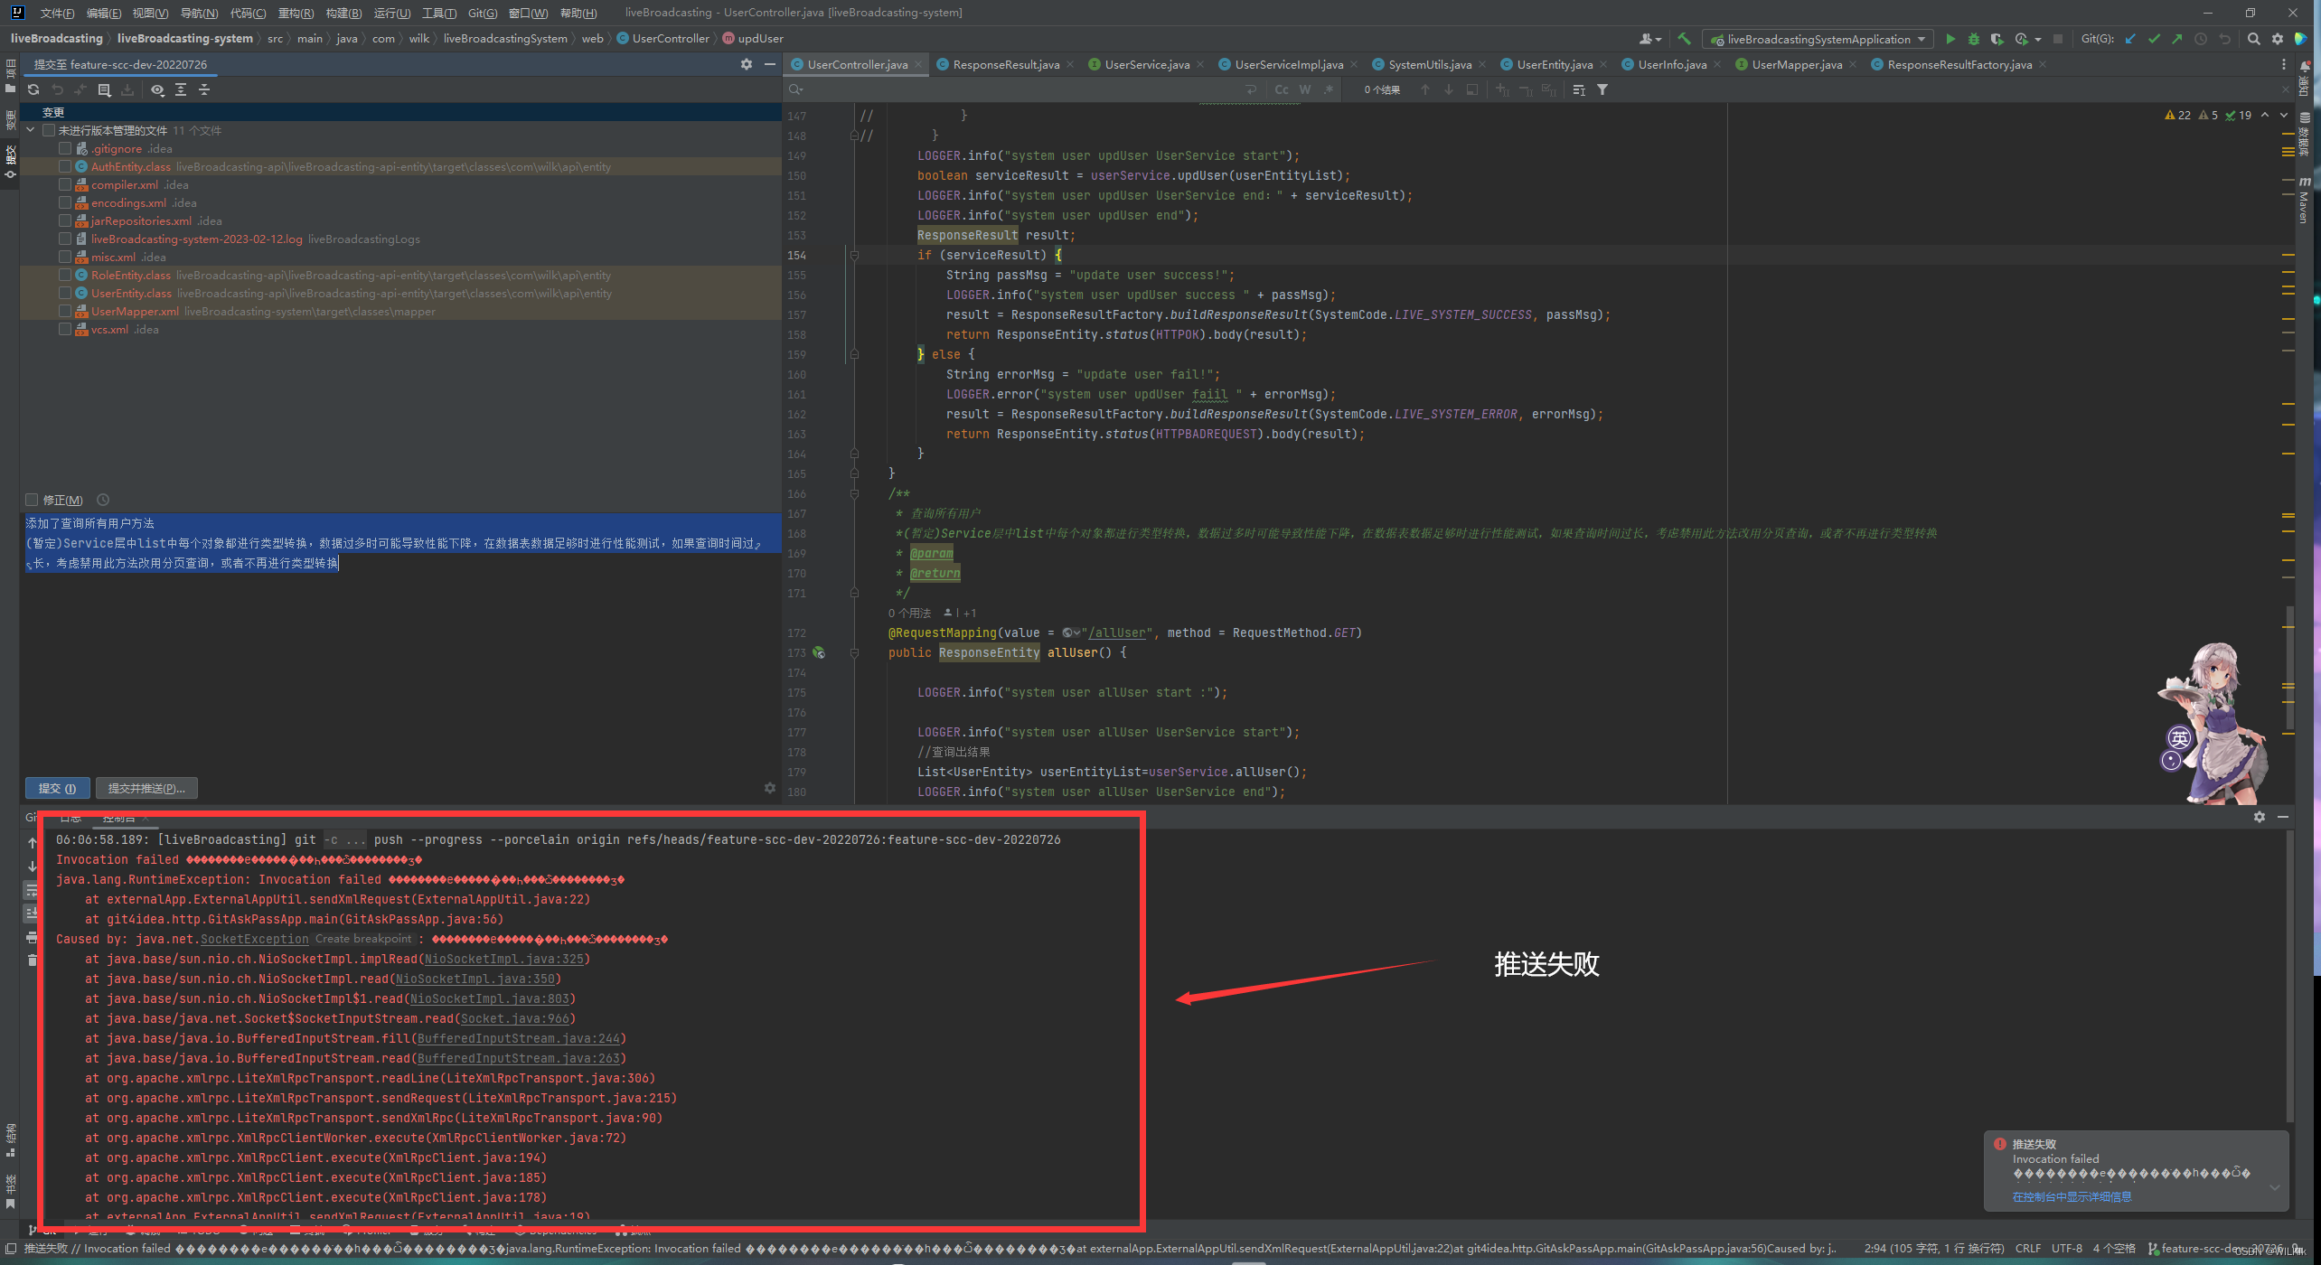Check the 未进行版本管理的文件 group checkbox
2321x1265 pixels.
(x=50, y=130)
